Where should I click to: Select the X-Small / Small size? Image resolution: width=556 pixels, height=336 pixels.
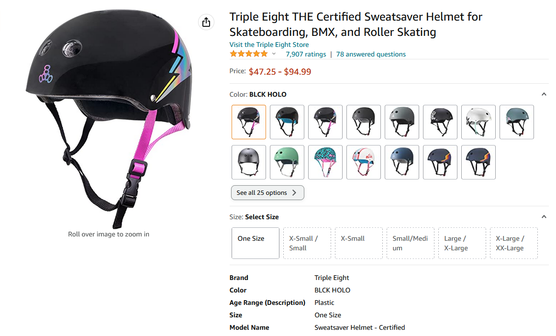point(307,243)
